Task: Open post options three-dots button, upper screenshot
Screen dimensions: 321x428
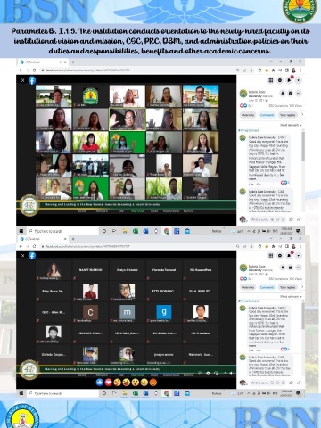Action: 299,94
